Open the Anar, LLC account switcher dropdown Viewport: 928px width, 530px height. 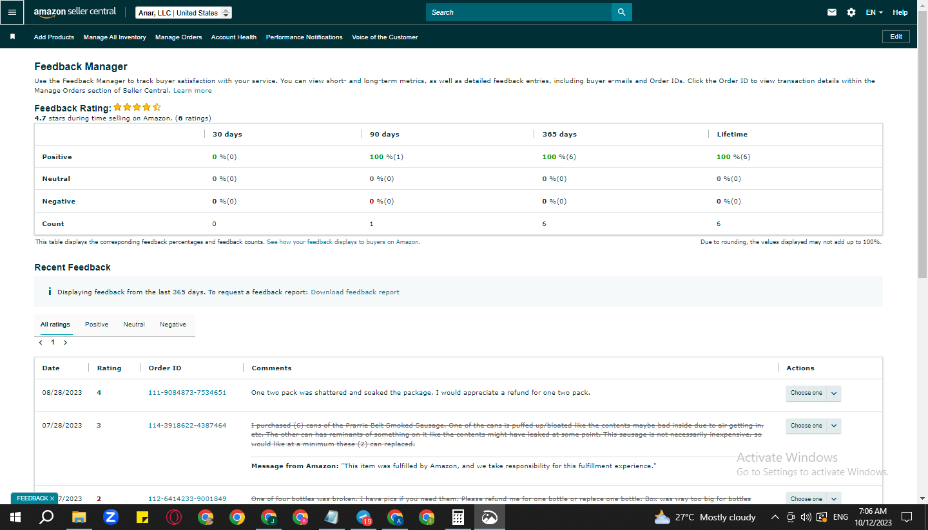point(184,13)
